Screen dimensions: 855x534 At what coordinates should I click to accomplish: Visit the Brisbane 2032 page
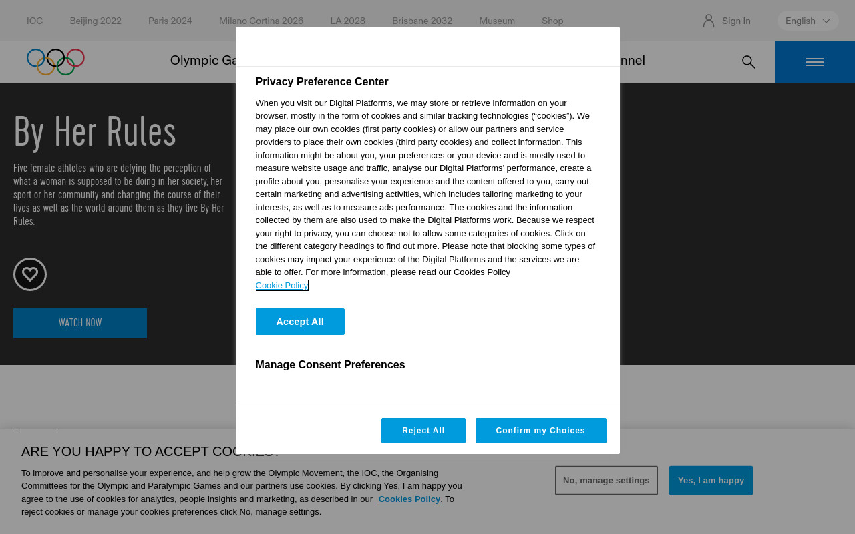pyautogui.click(x=422, y=21)
